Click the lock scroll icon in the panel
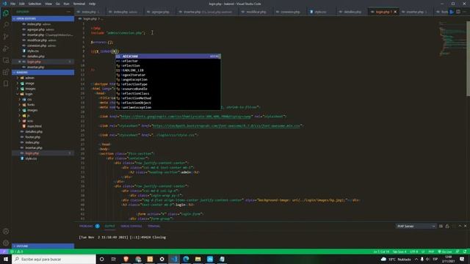Screen dimensions: 470x264 click(447, 226)
